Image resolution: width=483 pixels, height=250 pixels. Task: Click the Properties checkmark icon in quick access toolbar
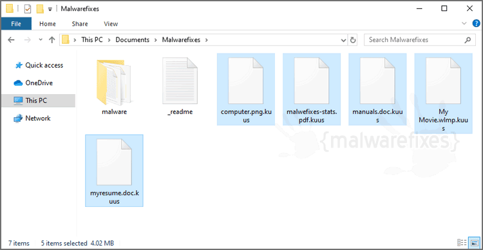(28, 8)
